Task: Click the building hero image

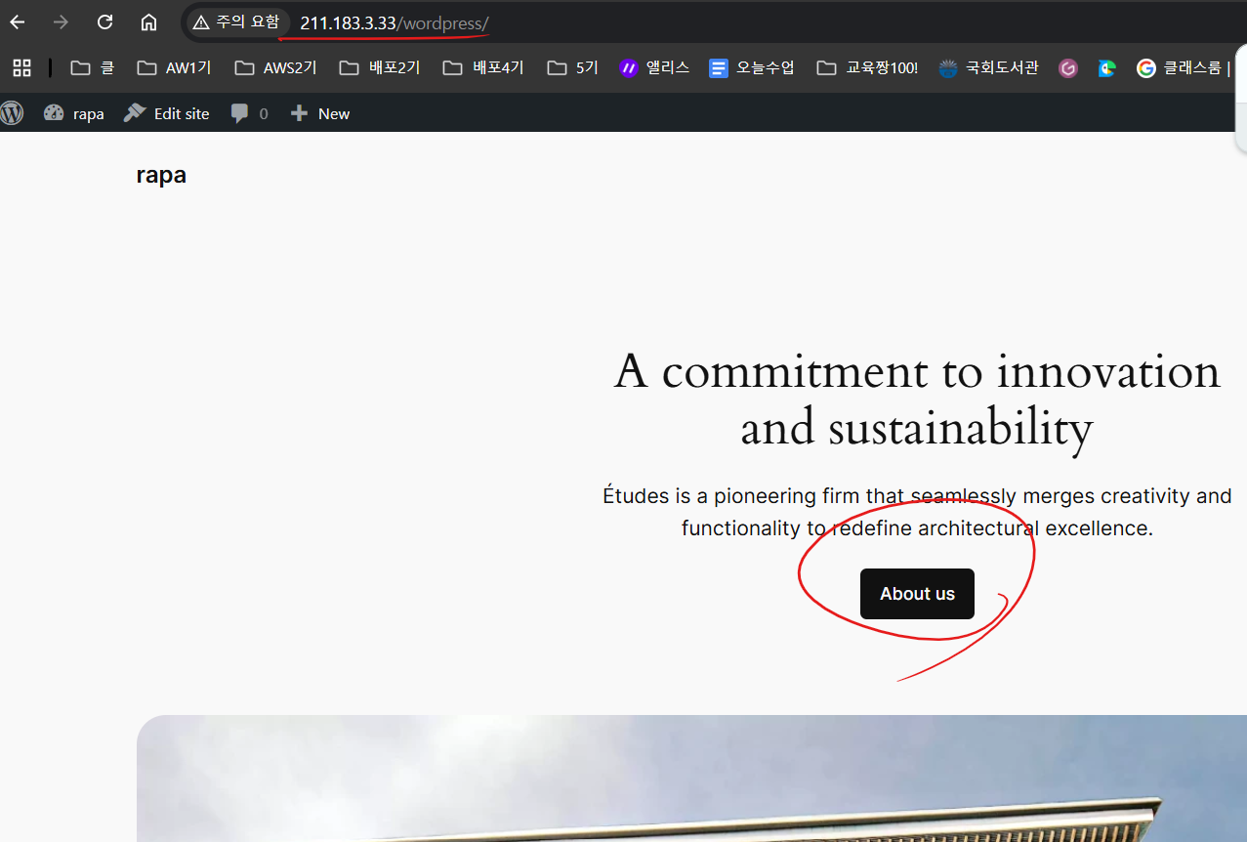Action: [691, 779]
